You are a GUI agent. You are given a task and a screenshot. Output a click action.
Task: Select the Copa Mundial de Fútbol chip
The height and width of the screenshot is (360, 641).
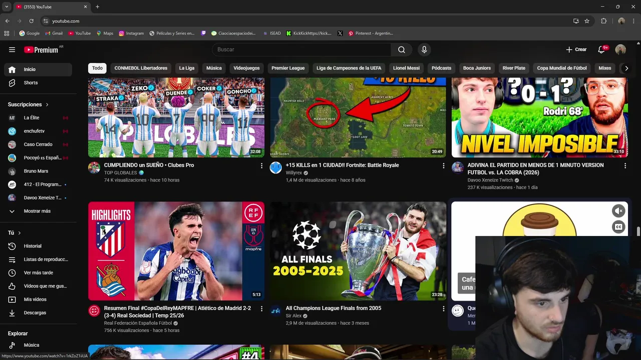point(561,68)
